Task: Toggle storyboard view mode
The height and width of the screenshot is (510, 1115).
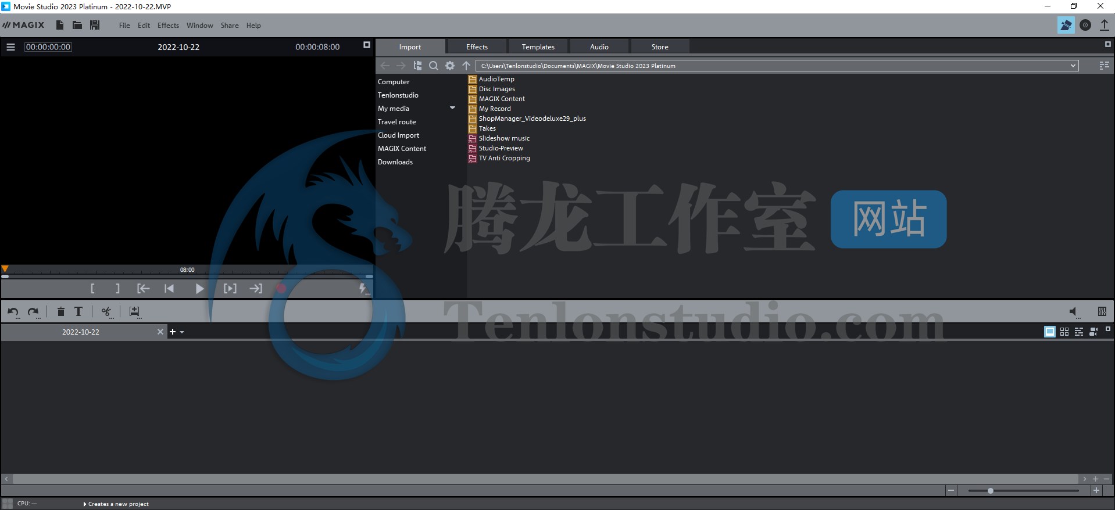Action: coord(1049,332)
